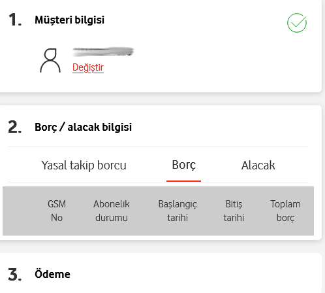This screenshot has width=325, height=293.
Task: Click the Borç / alacak bilgisi heading
Action: point(84,127)
